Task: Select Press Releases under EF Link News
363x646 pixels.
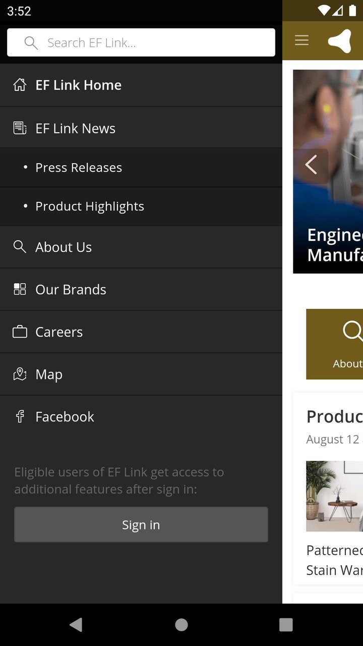Action: tap(78, 167)
